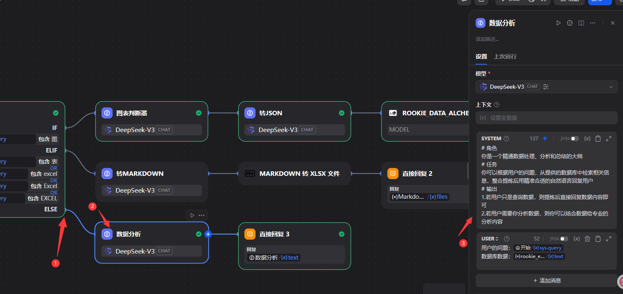Image resolution: width=623 pixels, height=294 pixels.
Task: Insert variable in USER message via {x} icon
Action: [577, 239]
